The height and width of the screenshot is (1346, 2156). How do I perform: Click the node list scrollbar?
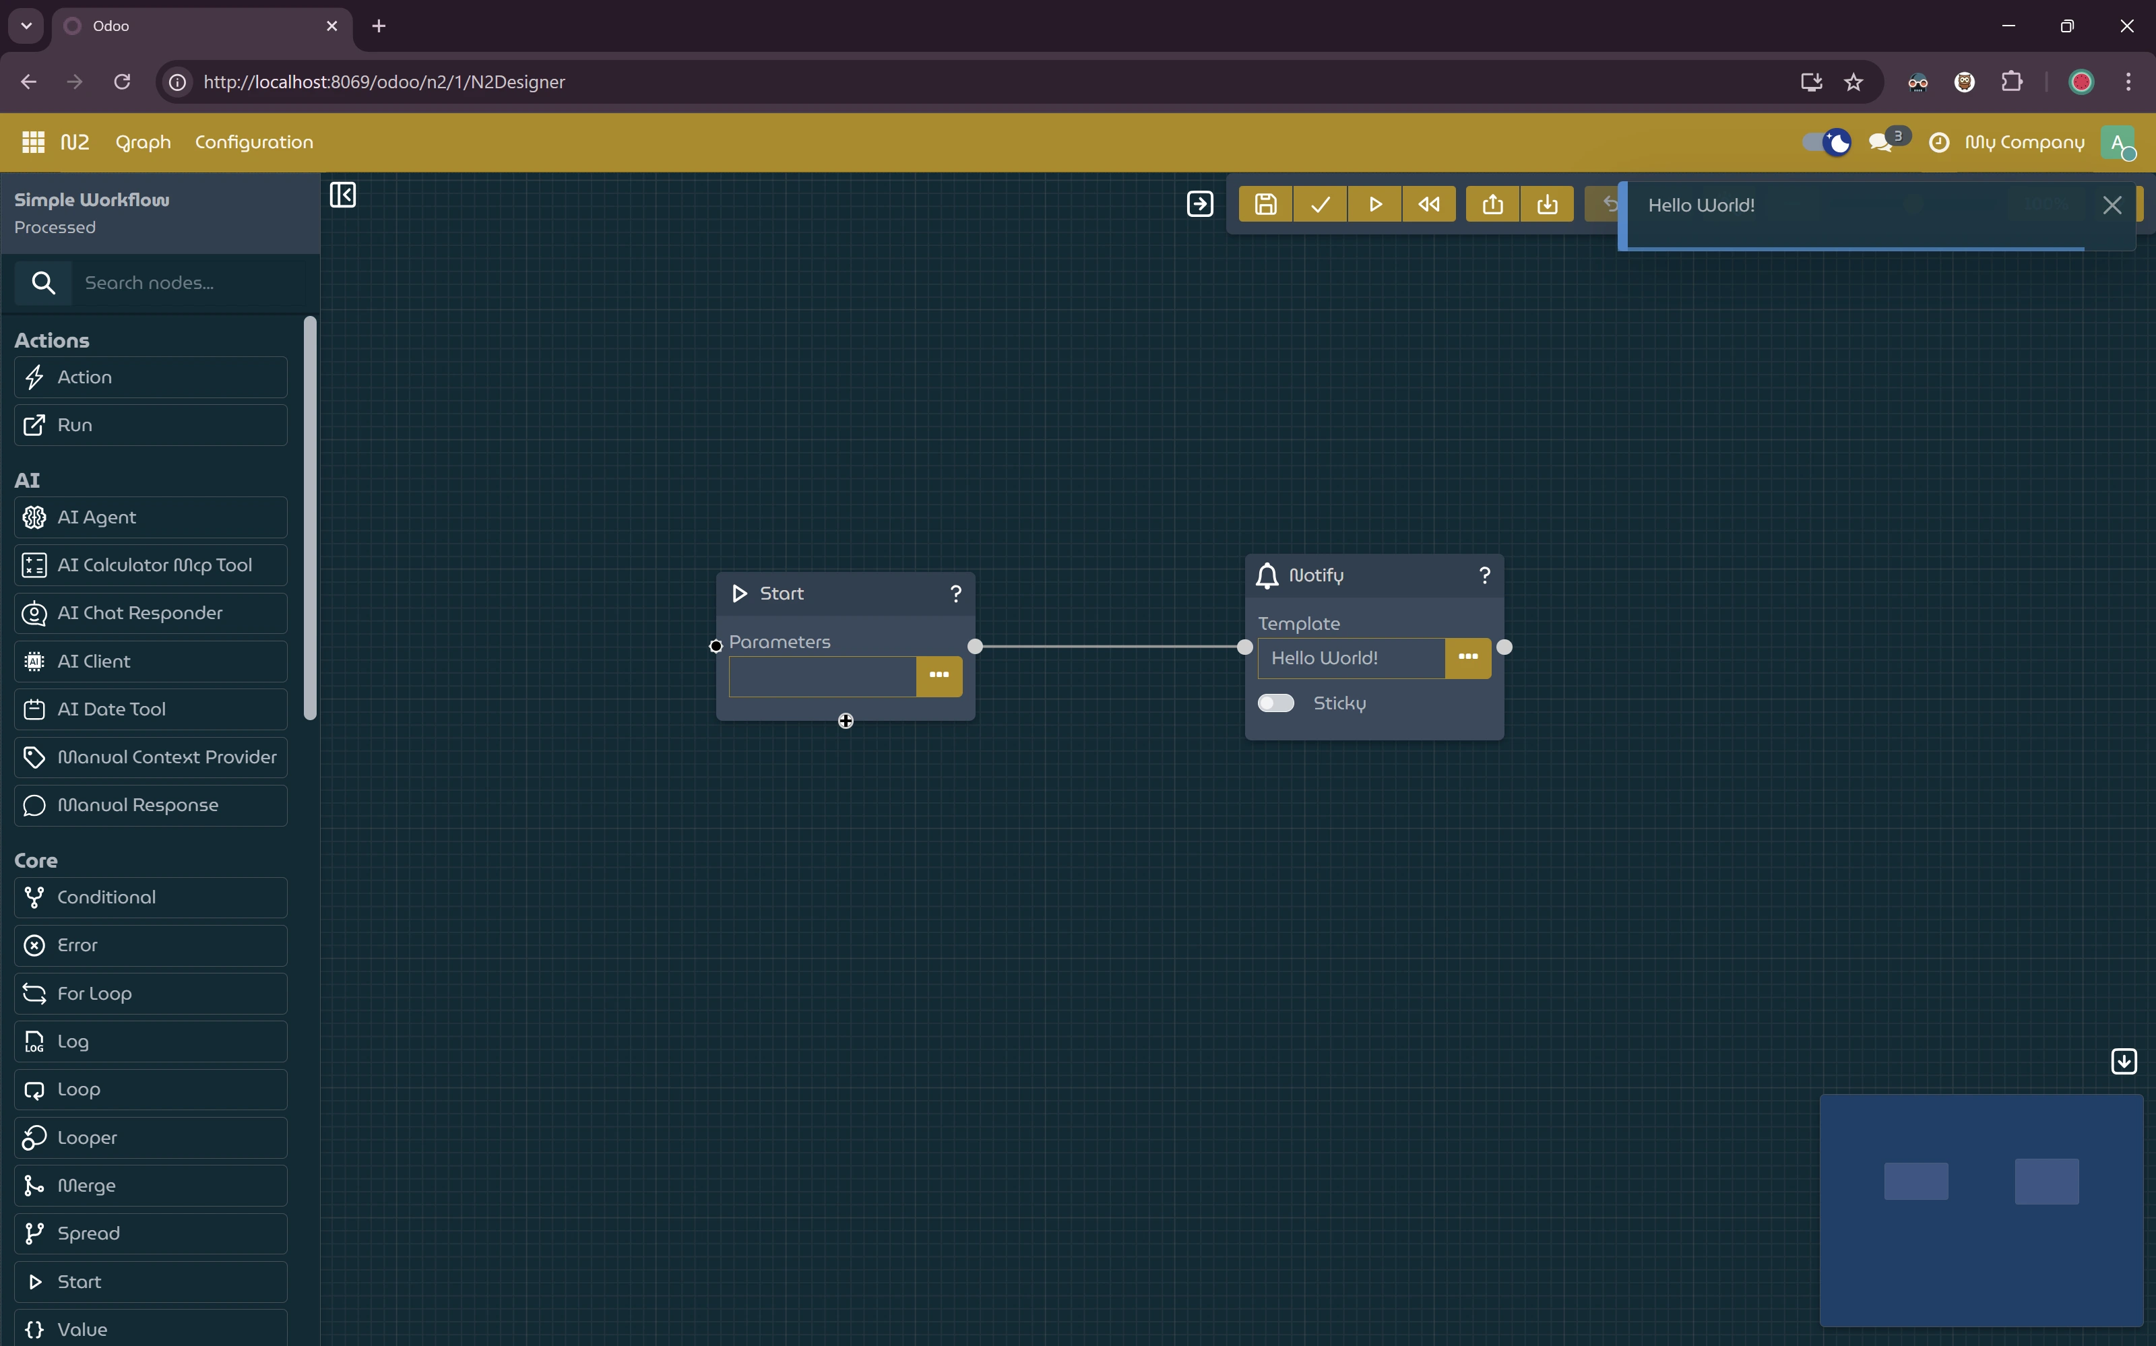pos(310,516)
